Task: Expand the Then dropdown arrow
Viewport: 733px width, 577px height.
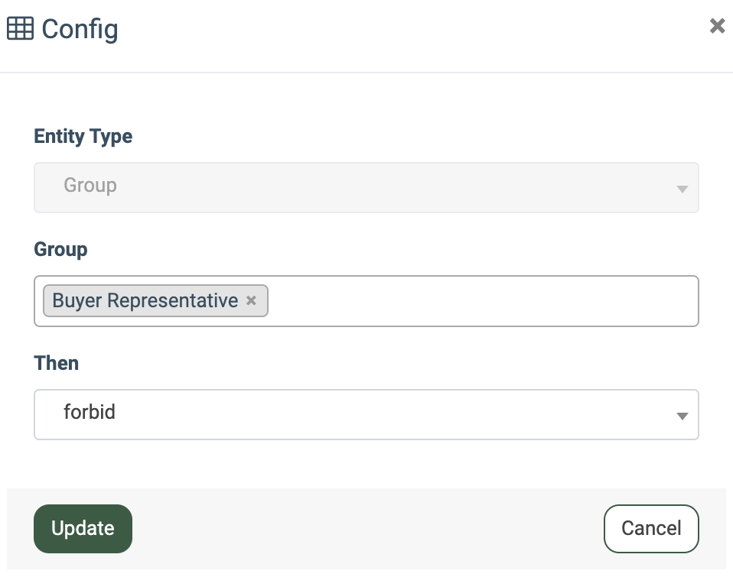Action: point(682,416)
